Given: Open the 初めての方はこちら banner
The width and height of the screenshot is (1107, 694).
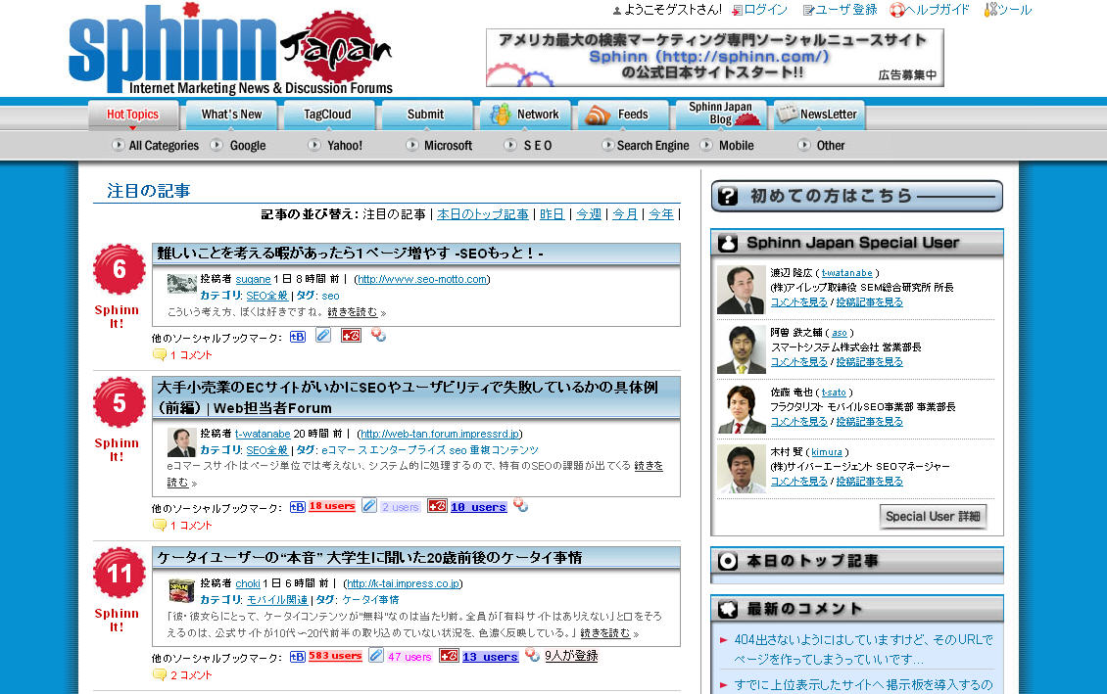Looking at the screenshot, I should [857, 196].
